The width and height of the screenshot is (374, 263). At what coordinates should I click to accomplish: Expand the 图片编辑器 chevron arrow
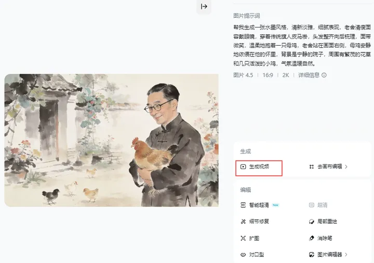pyautogui.click(x=346, y=255)
